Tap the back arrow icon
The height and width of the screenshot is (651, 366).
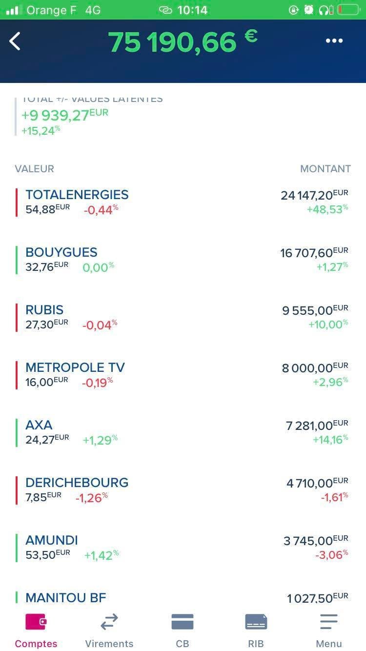[x=15, y=41]
